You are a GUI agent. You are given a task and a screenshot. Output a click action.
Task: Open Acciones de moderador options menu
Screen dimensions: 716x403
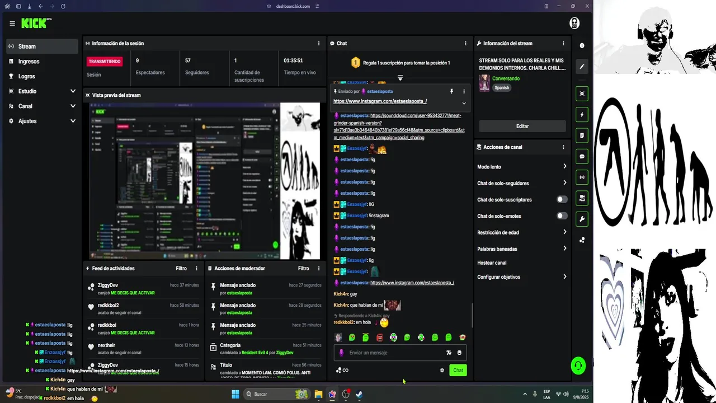point(319,268)
